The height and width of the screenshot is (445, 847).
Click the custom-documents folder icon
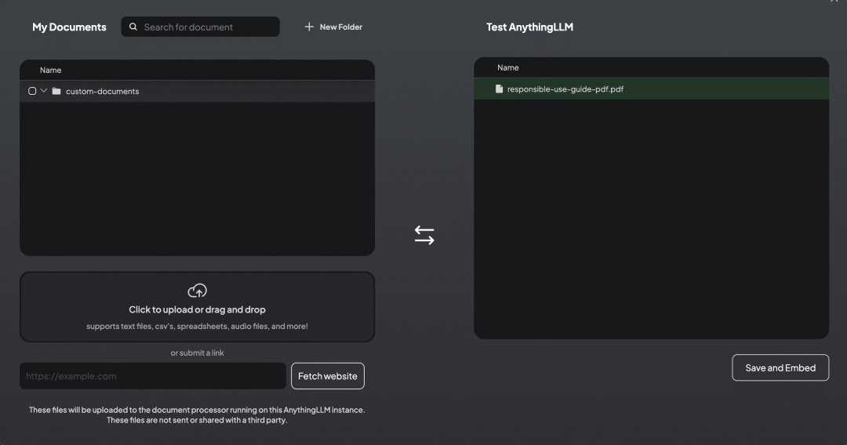click(x=56, y=91)
